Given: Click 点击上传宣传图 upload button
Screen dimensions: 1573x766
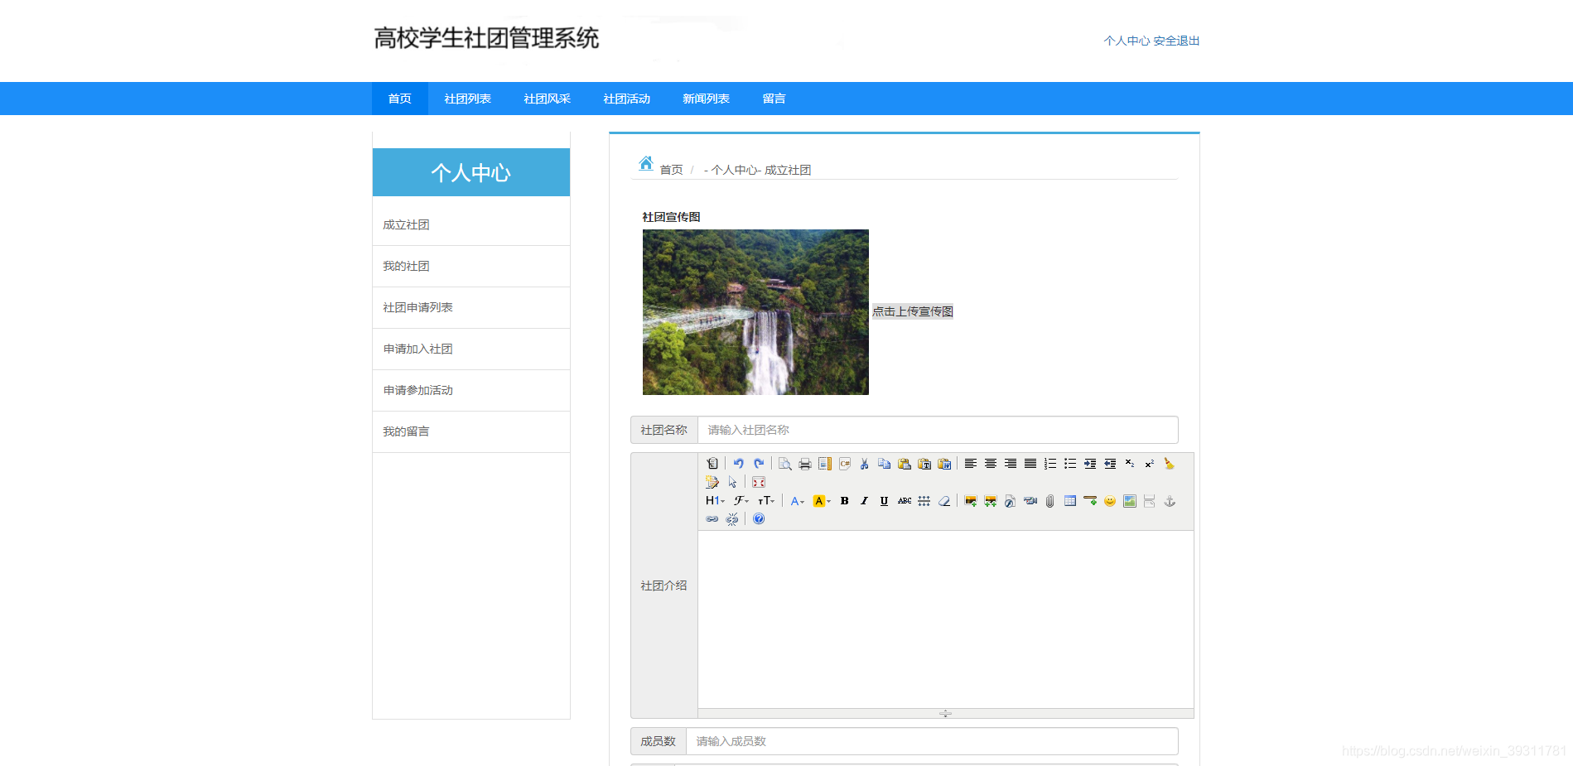Looking at the screenshot, I should click(x=913, y=311).
